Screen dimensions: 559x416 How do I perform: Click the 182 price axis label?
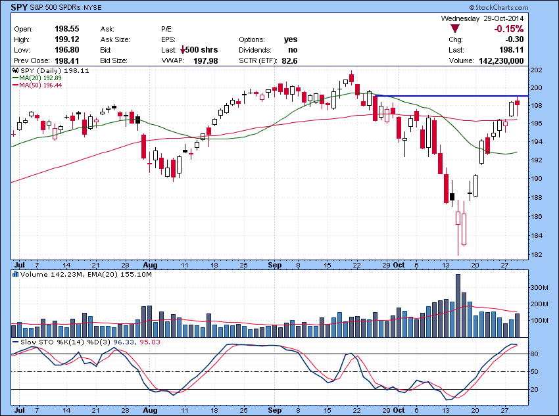tap(537, 254)
